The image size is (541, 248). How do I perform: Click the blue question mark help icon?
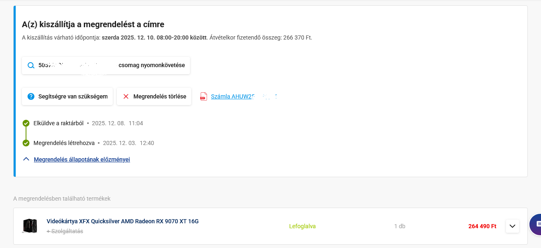[31, 96]
